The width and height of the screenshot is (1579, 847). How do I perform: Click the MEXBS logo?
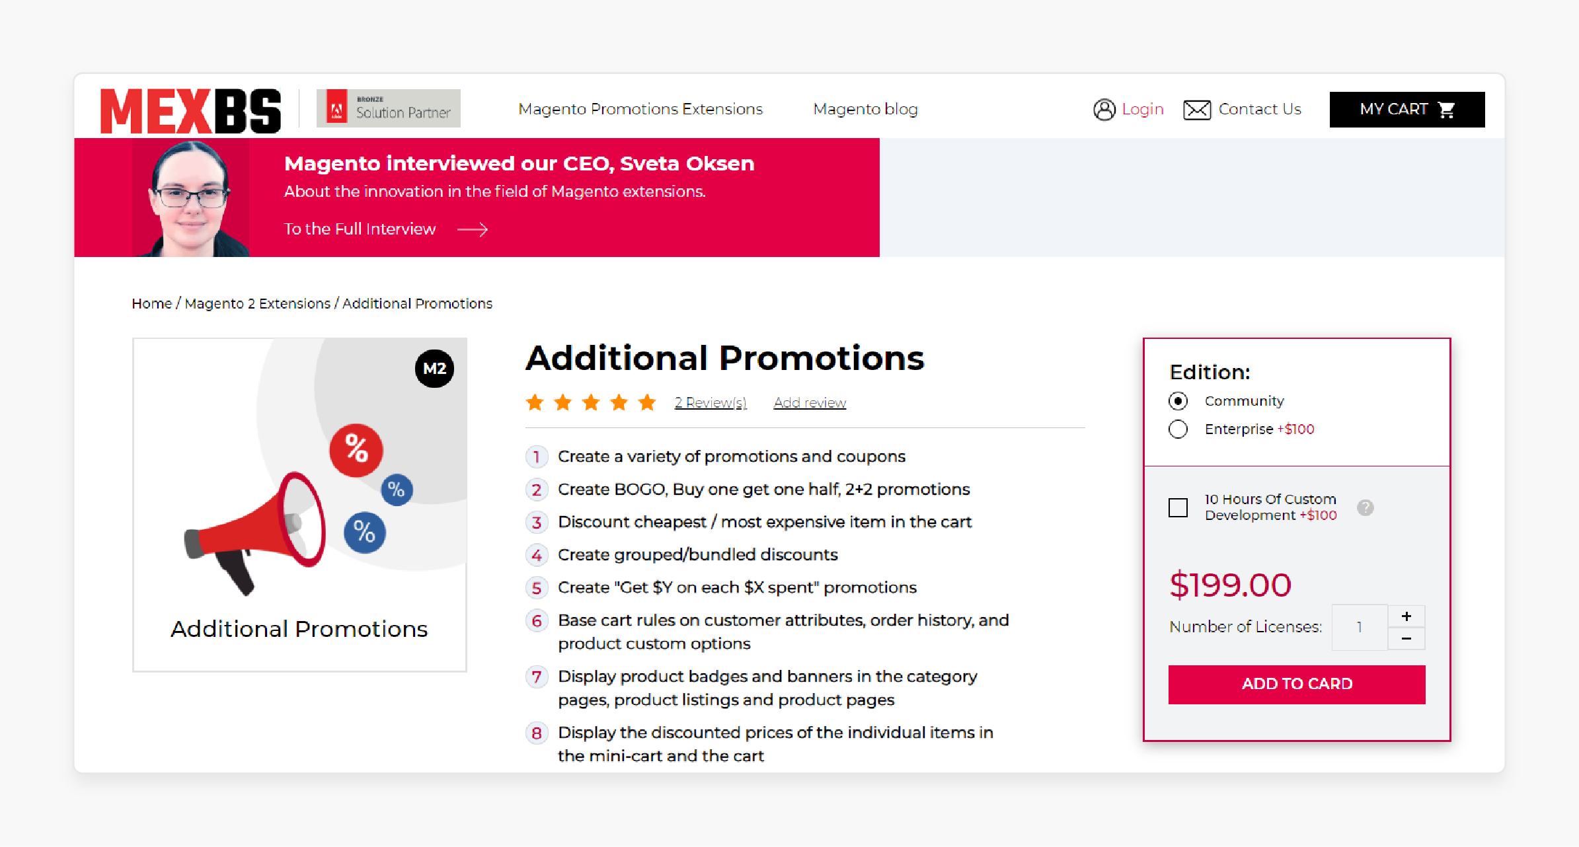coord(190,110)
